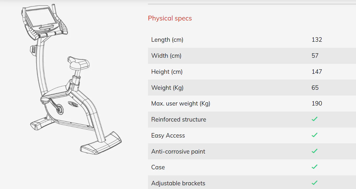
Task: Click the length value 132
Action: 317,40
